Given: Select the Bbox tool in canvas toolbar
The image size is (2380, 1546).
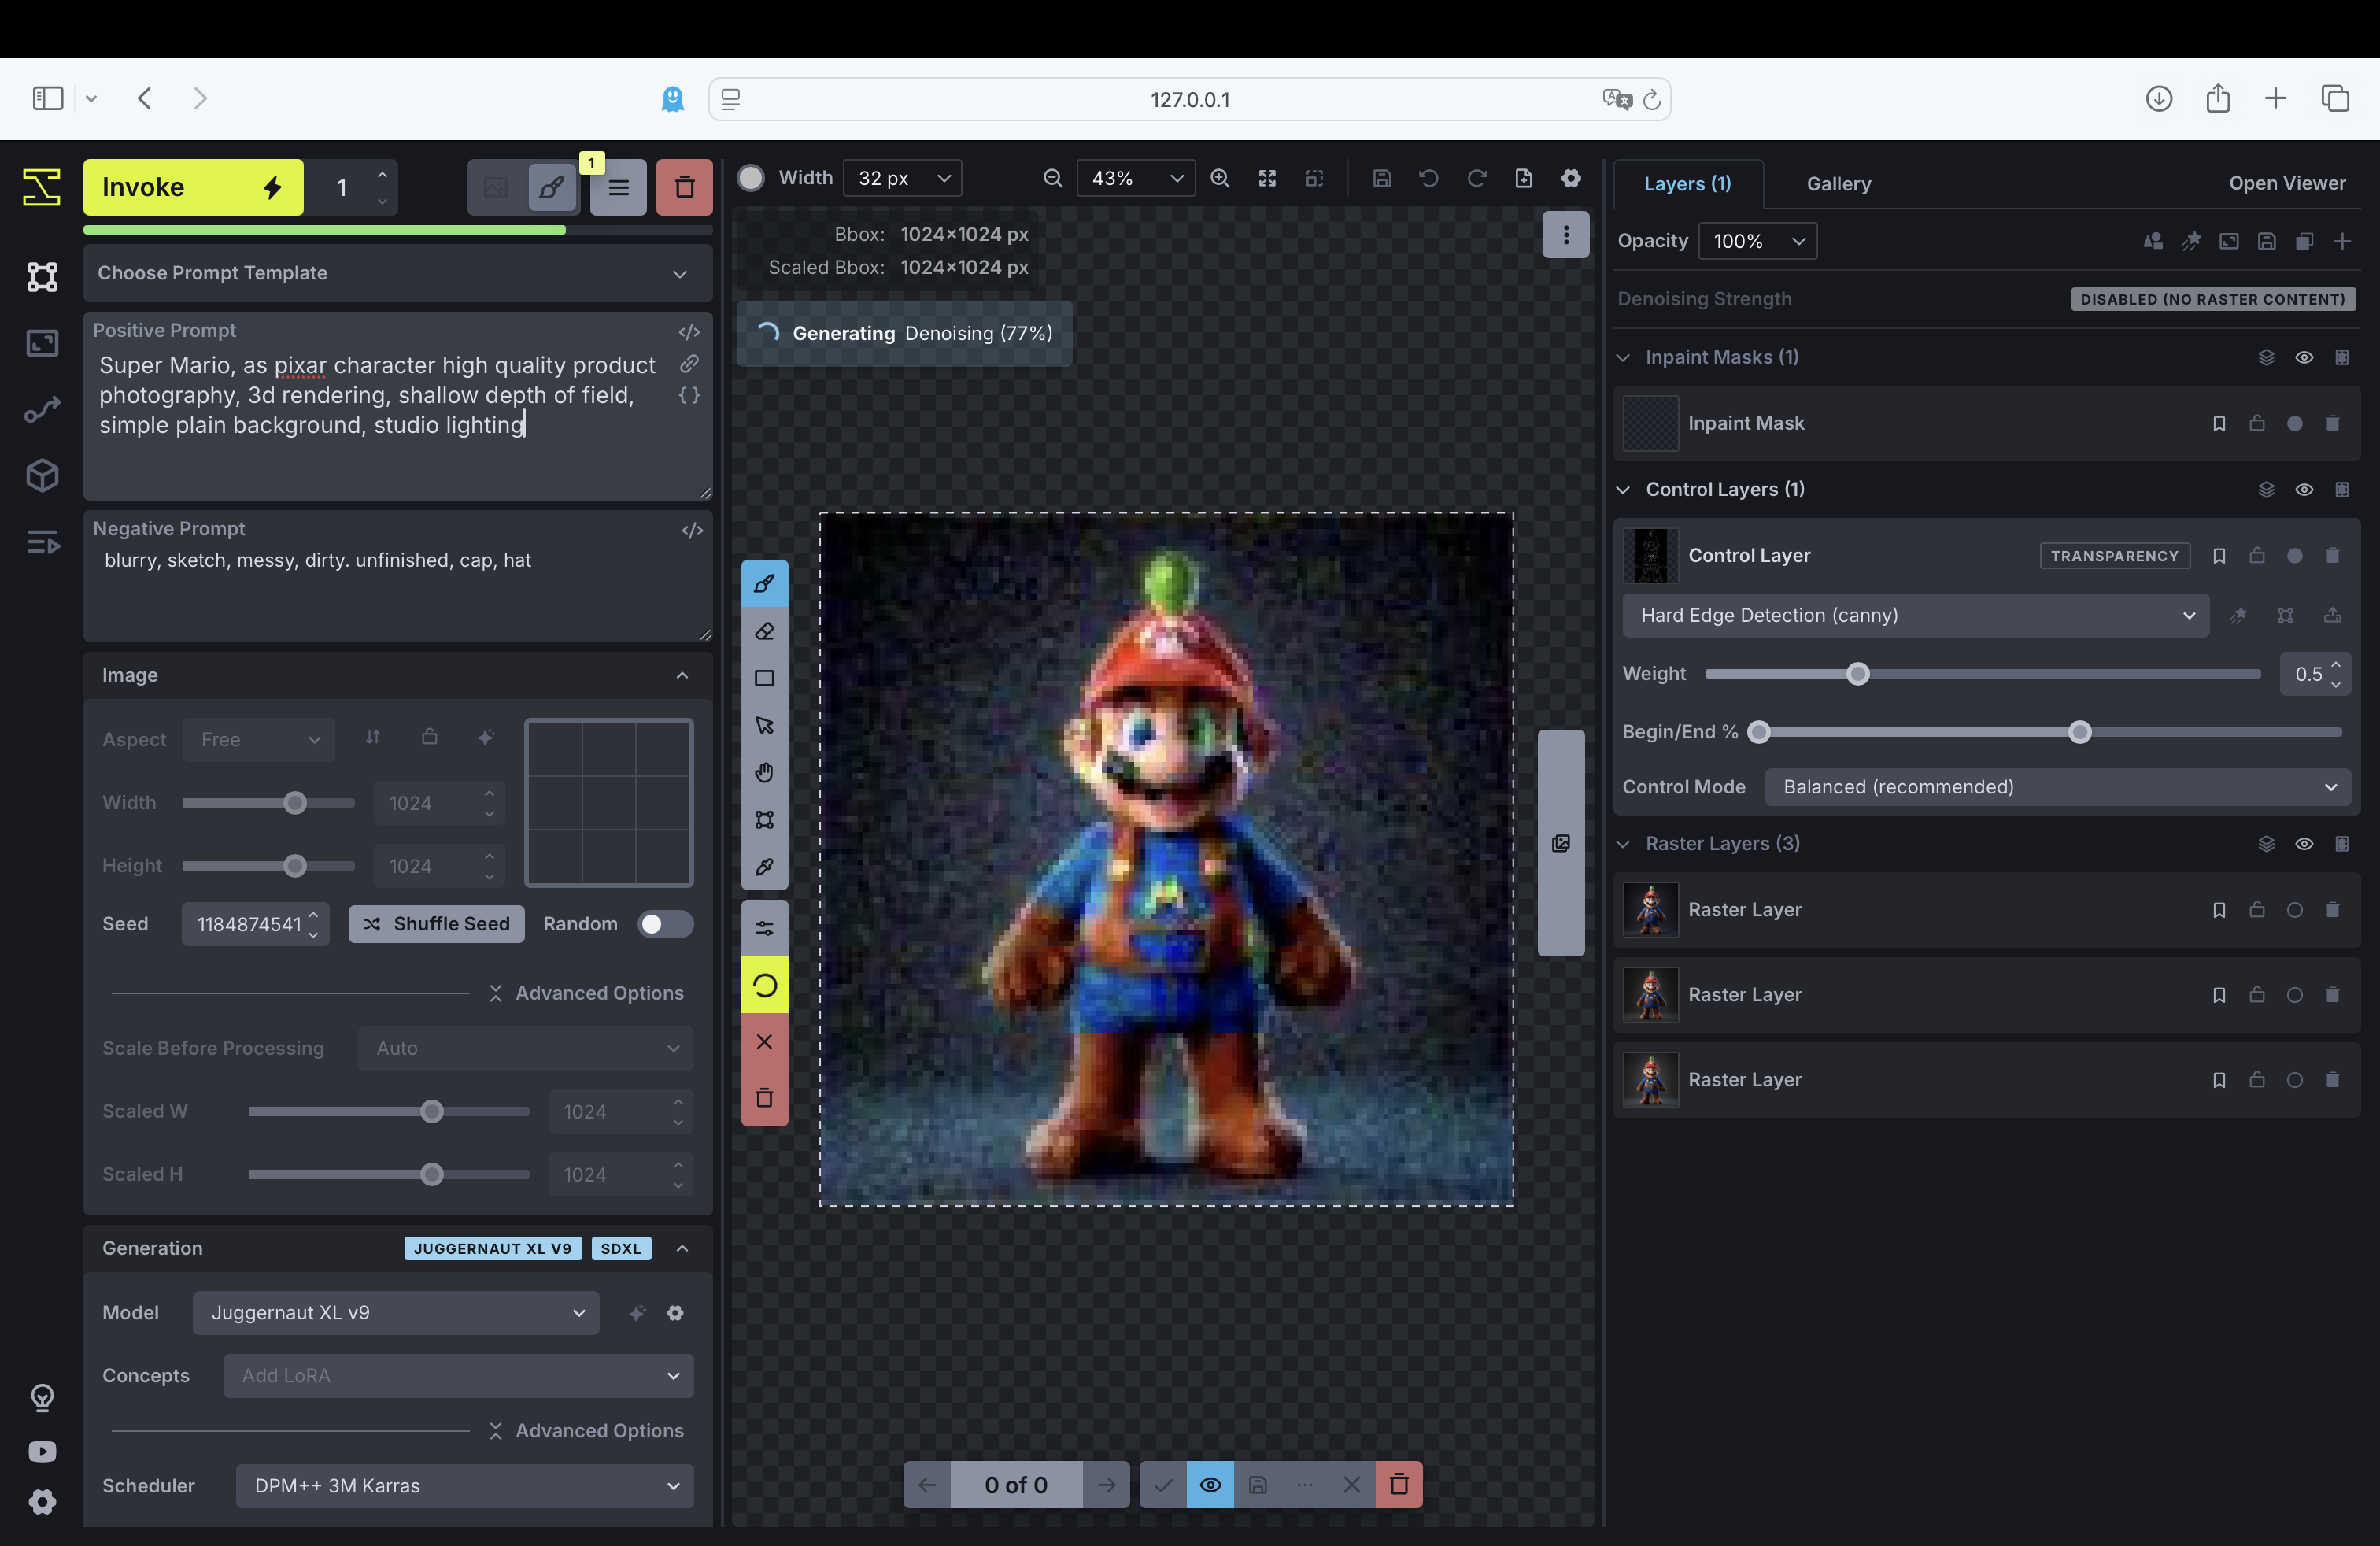Looking at the screenshot, I should pos(764,819).
